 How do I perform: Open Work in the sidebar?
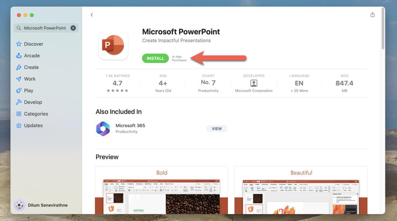click(x=26, y=79)
